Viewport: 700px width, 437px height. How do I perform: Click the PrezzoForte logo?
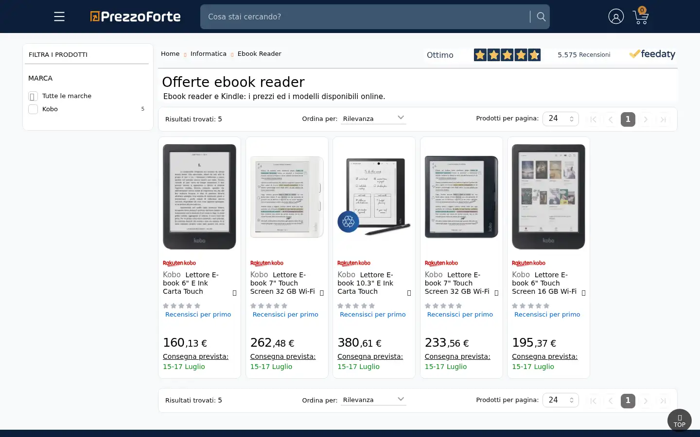click(x=135, y=17)
